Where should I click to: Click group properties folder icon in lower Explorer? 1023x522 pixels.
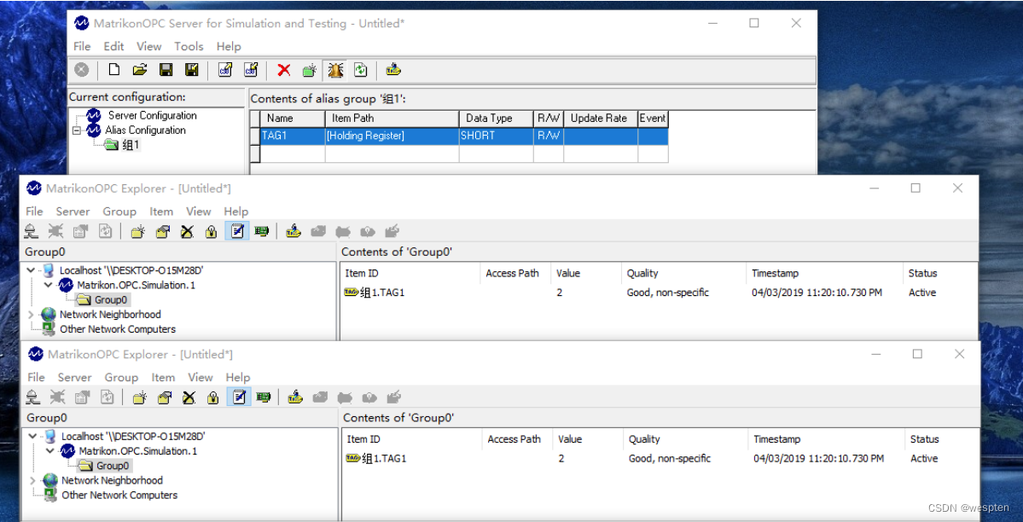(x=165, y=397)
